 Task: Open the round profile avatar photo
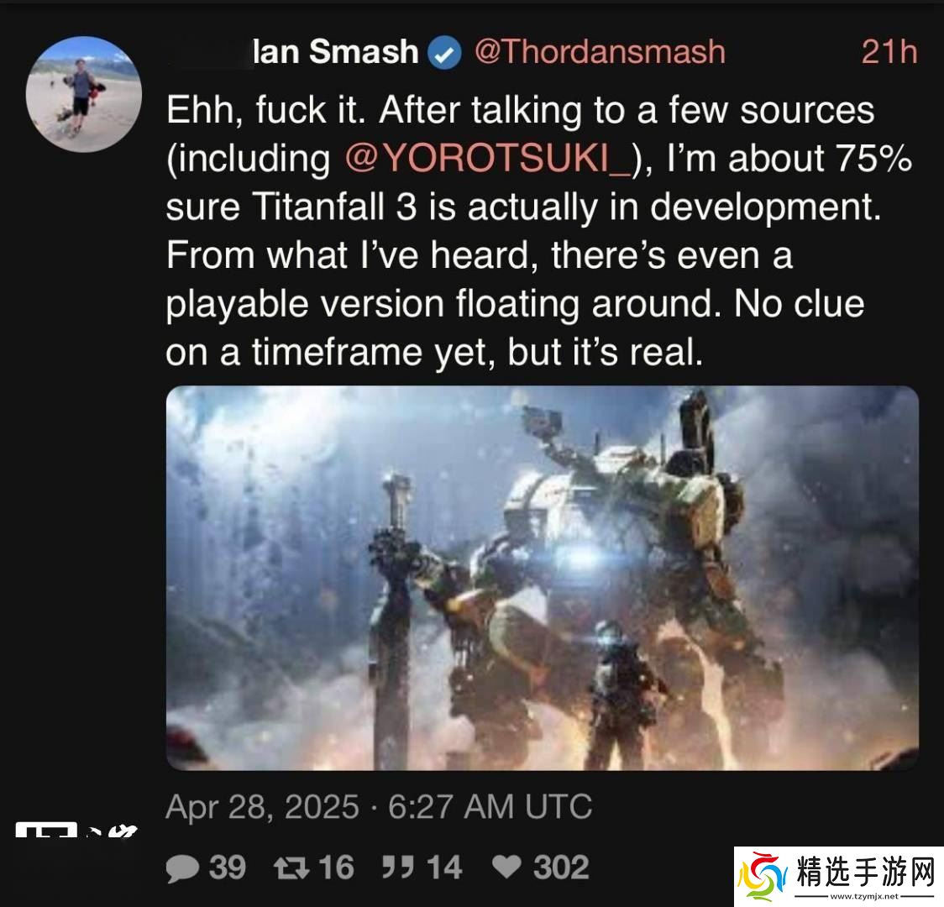[84, 94]
